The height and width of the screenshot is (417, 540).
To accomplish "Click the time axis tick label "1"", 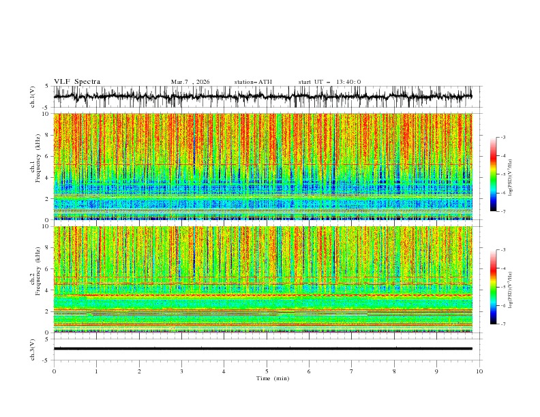I will 96,371.
